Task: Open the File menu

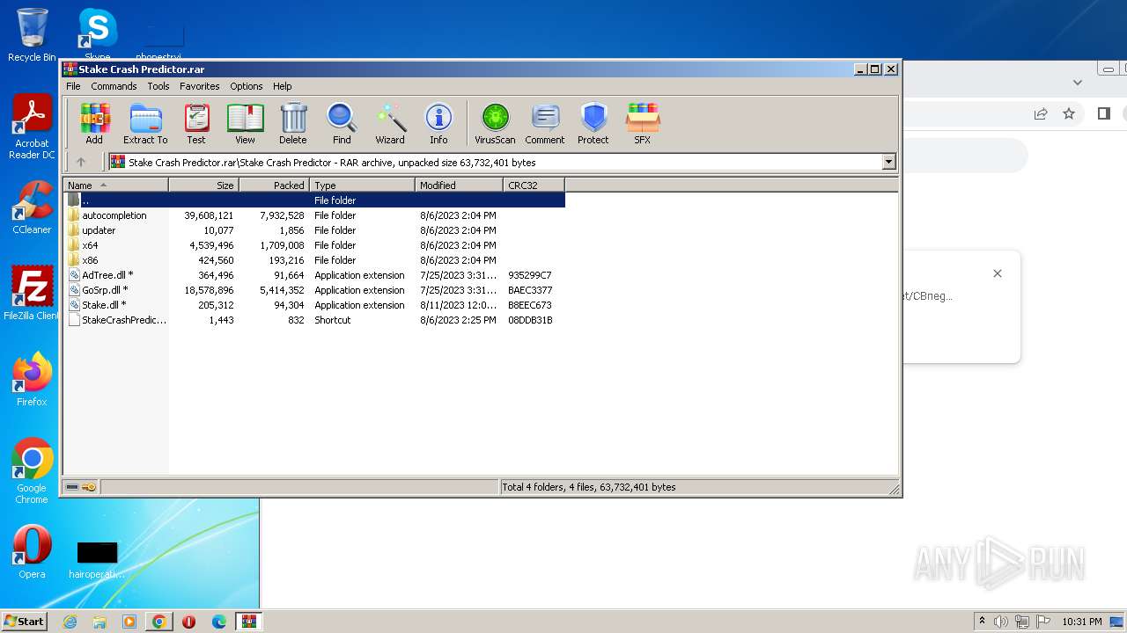Action: pos(73,86)
